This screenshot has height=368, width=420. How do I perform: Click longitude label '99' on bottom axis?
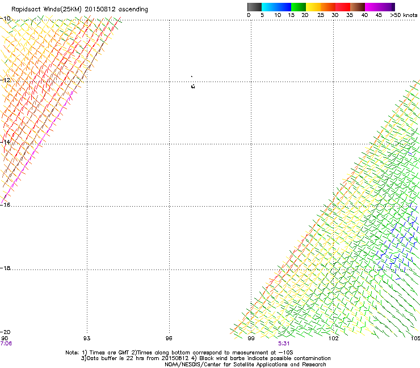(251, 339)
